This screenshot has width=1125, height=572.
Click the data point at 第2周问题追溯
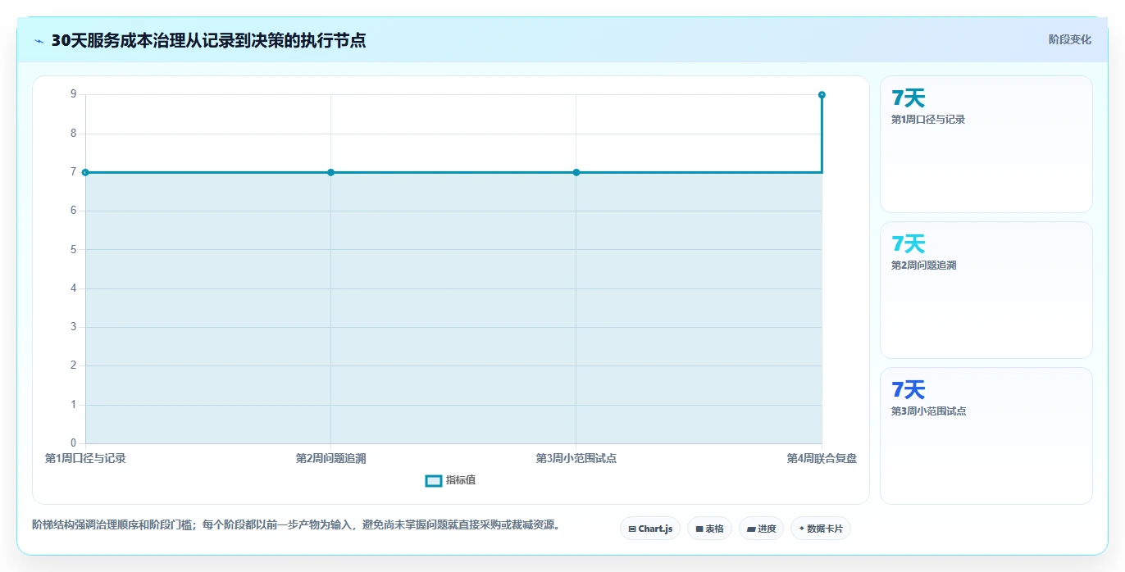click(330, 172)
